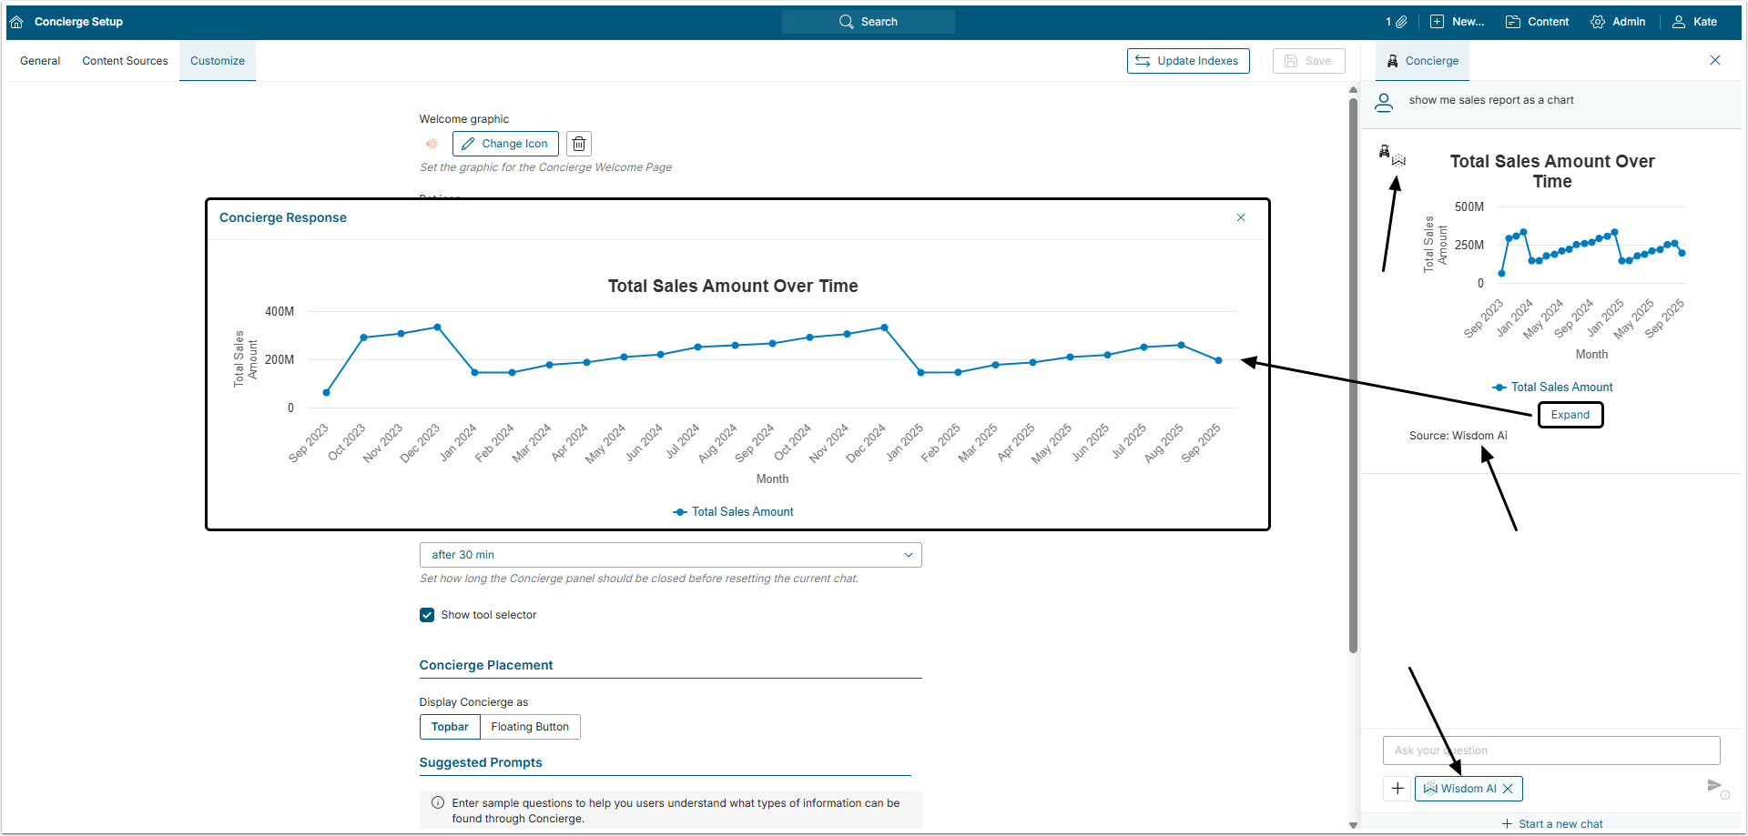
Task: Click the Ask your question input
Action: coord(1550,750)
